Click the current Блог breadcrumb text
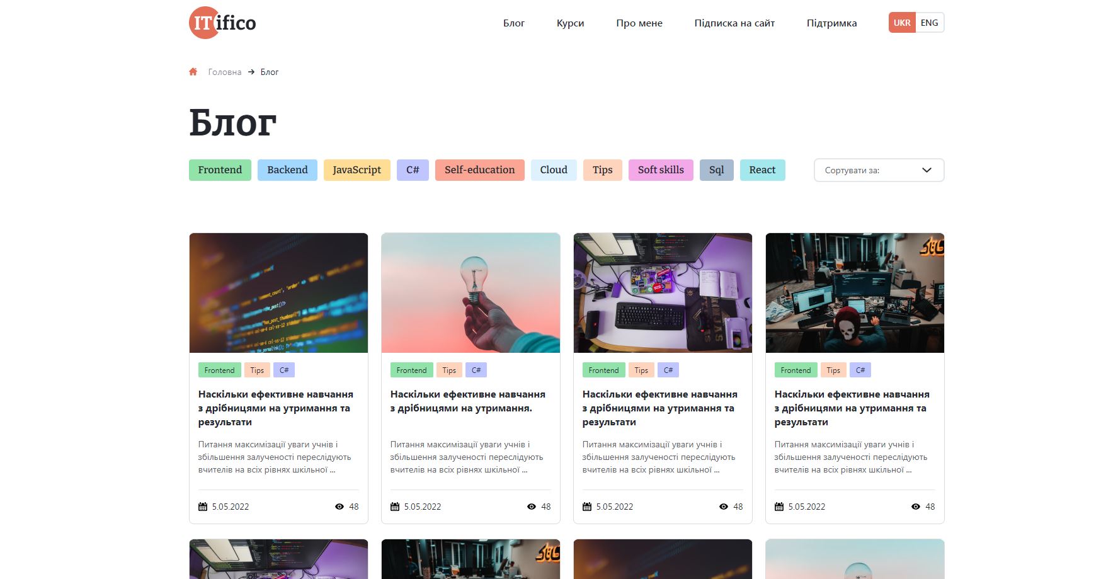The height and width of the screenshot is (579, 1118). (x=270, y=72)
